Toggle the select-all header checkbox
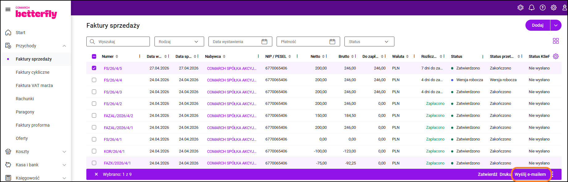The width and height of the screenshot is (568, 182). (x=94, y=56)
